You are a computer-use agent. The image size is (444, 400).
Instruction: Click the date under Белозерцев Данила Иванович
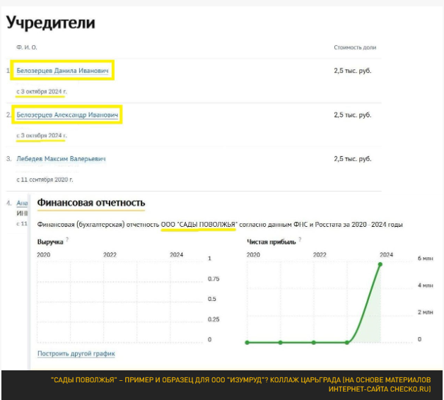42,91
